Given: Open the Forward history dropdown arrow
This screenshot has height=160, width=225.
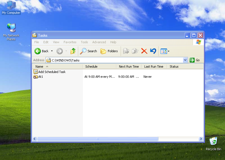Looking at the screenshot, I should point(66,51).
